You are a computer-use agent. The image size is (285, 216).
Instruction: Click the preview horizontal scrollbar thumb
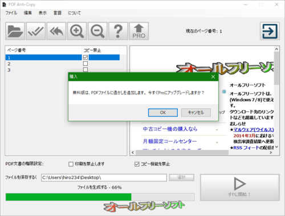[x=182, y=152]
